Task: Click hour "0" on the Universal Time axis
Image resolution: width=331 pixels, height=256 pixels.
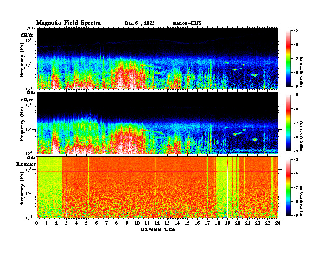Action: coord(37,223)
